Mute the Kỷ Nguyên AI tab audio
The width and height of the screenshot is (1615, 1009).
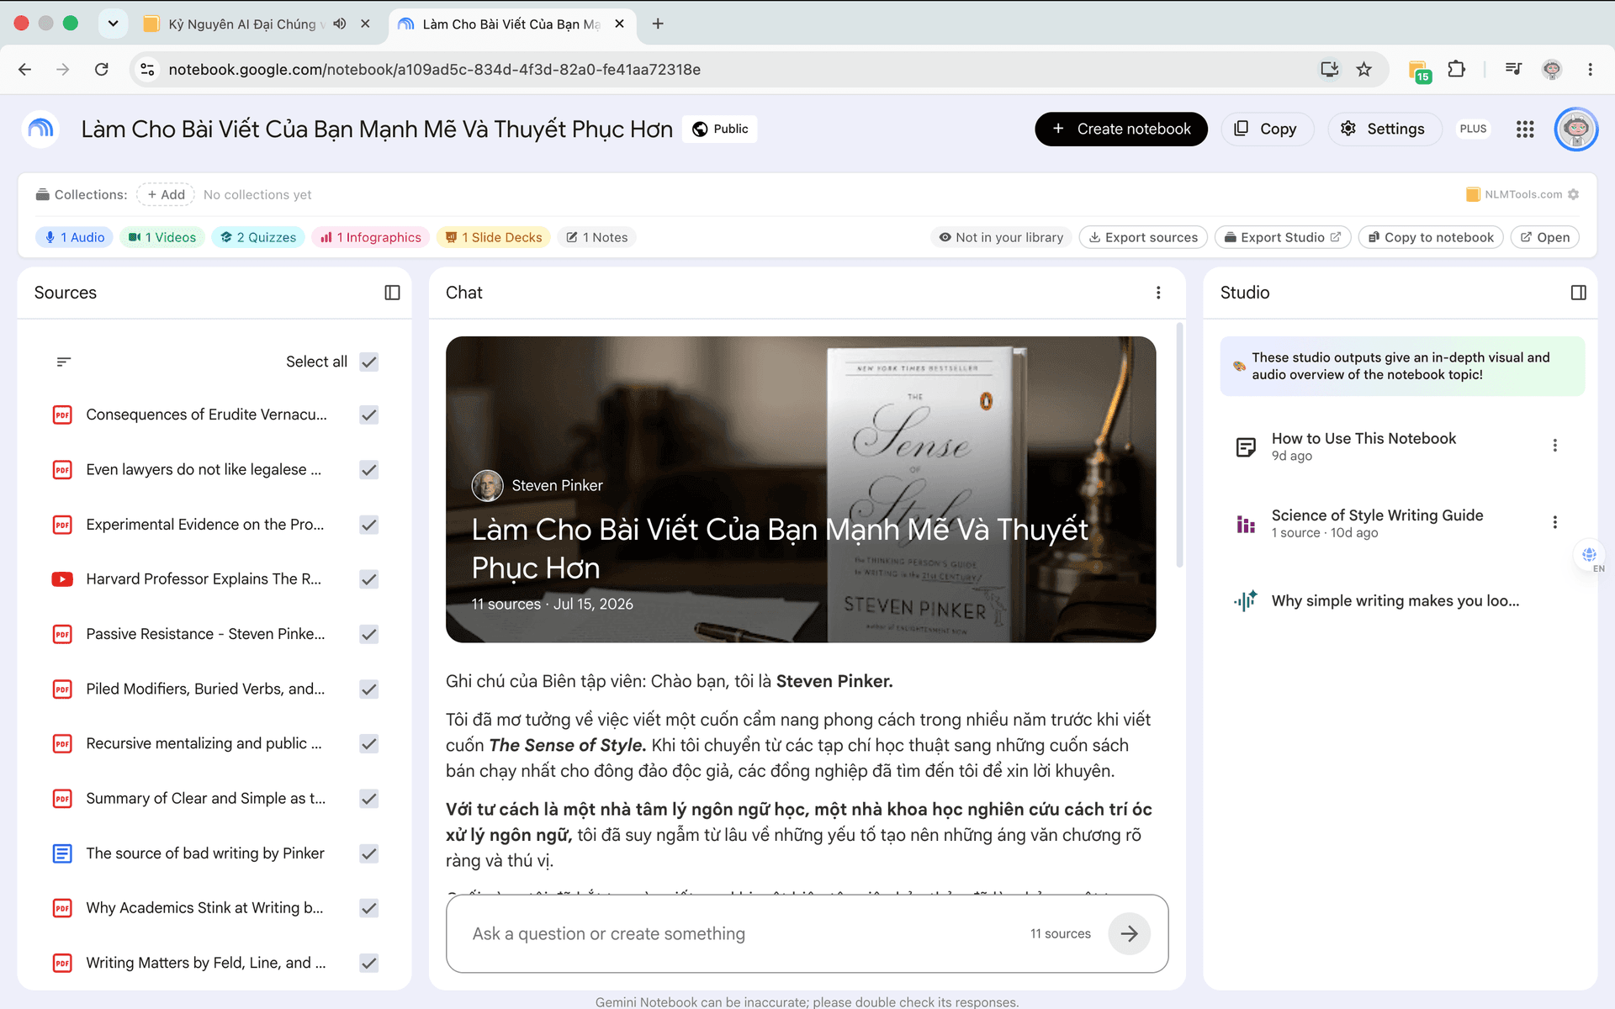pyautogui.click(x=340, y=24)
